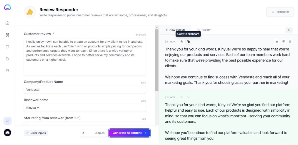The height and width of the screenshot is (145, 298).
Task: Favorite the first output with star icon
Action: (x=182, y=41)
